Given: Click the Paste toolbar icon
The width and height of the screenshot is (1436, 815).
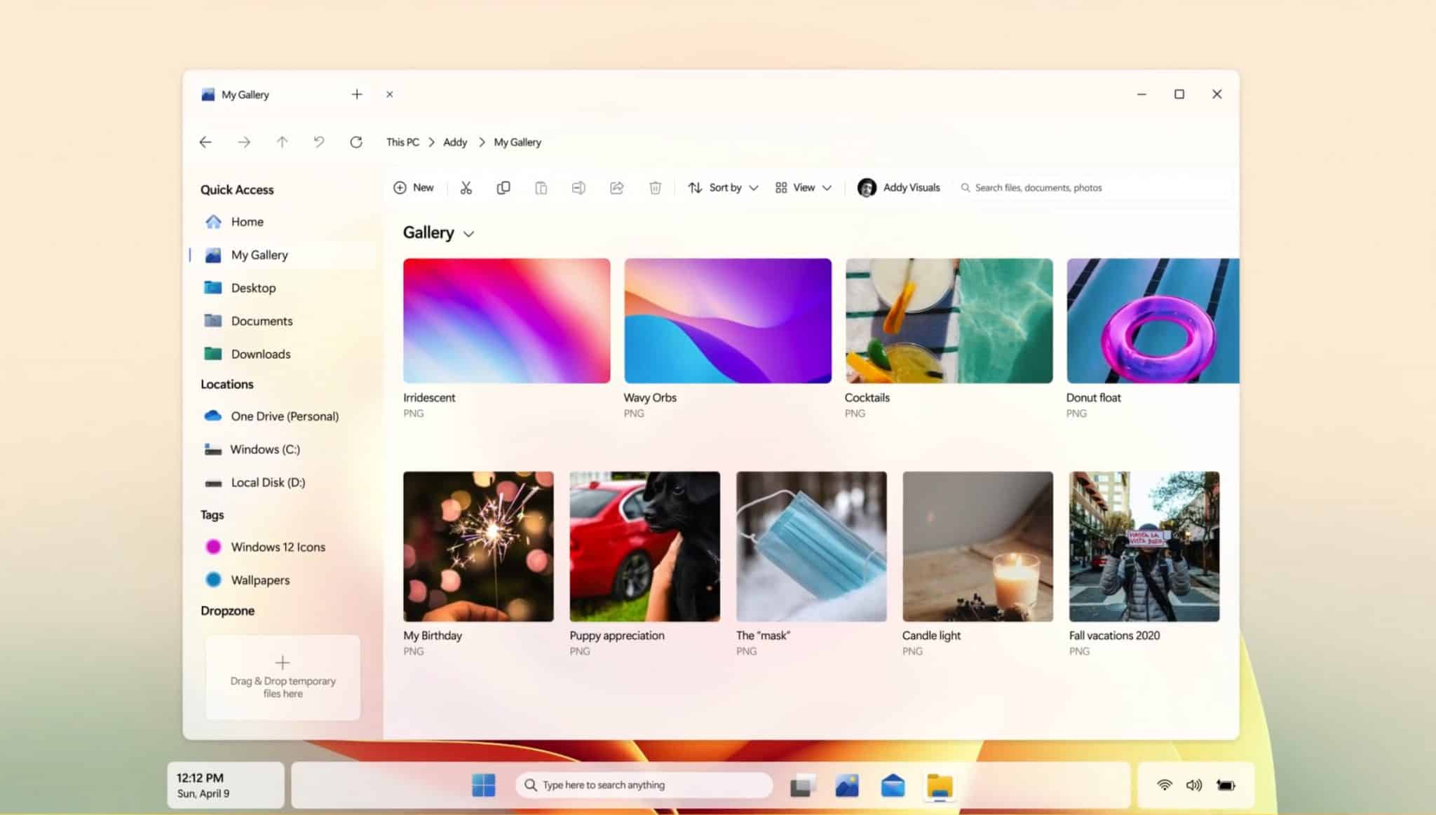Looking at the screenshot, I should point(541,187).
